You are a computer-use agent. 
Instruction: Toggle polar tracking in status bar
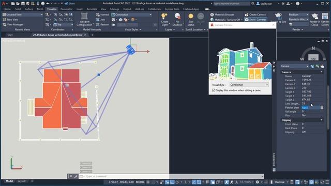pyautogui.click(x=177, y=182)
